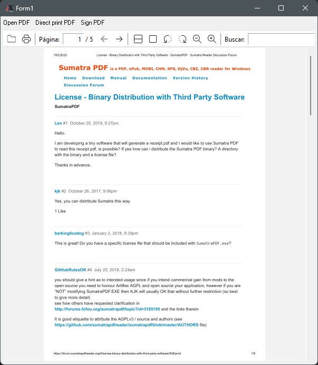The height and width of the screenshot is (365, 318).
Task: Click the forums.fofou.org topic link
Action: click(x=107, y=309)
